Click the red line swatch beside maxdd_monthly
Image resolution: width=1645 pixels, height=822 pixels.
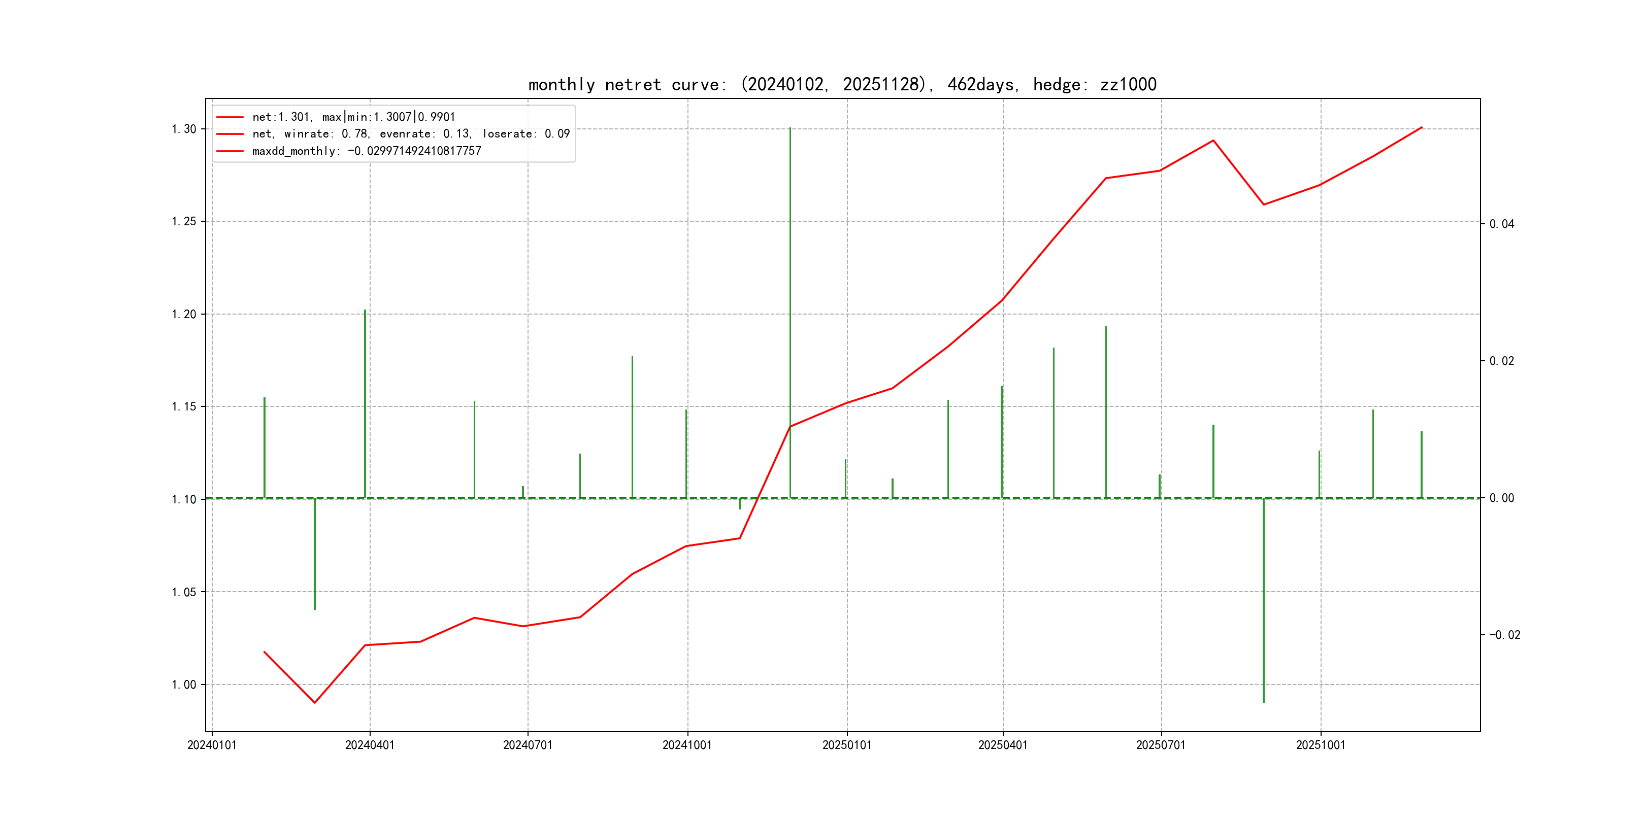[x=230, y=151]
